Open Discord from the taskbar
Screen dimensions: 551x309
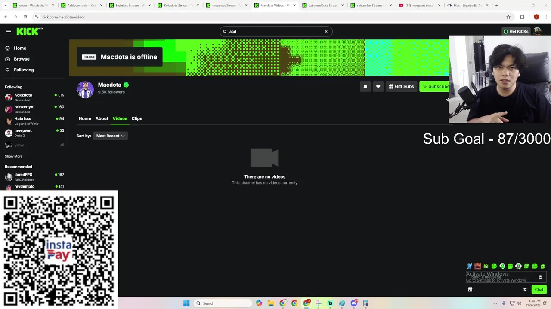pyautogui.click(x=354, y=303)
